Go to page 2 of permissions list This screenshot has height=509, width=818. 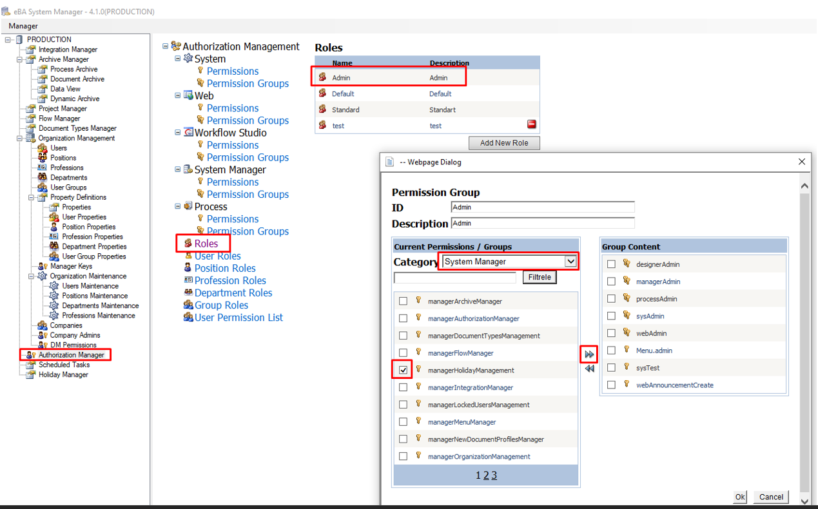pyautogui.click(x=487, y=475)
